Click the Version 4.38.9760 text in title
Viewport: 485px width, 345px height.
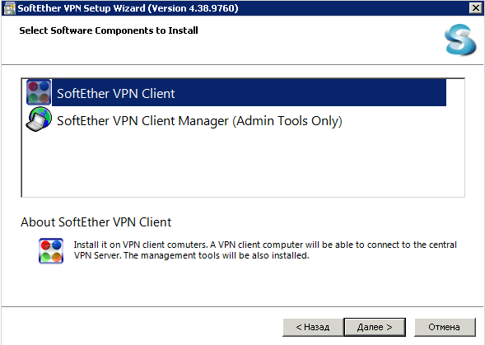tap(193, 8)
